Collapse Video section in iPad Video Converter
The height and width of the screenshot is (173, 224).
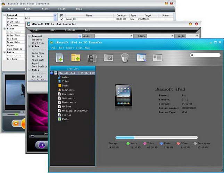click(5, 29)
